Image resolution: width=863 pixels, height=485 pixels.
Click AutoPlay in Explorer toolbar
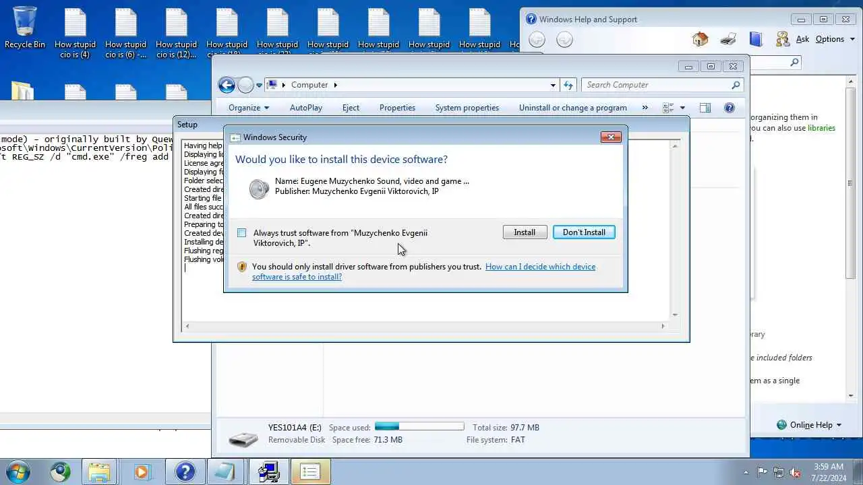306,108
